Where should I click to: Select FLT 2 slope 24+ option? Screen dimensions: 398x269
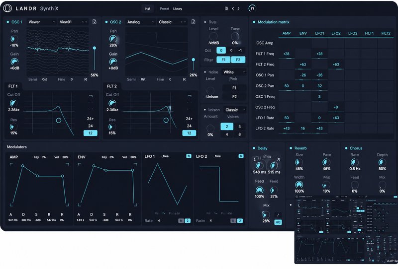click(189, 119)
